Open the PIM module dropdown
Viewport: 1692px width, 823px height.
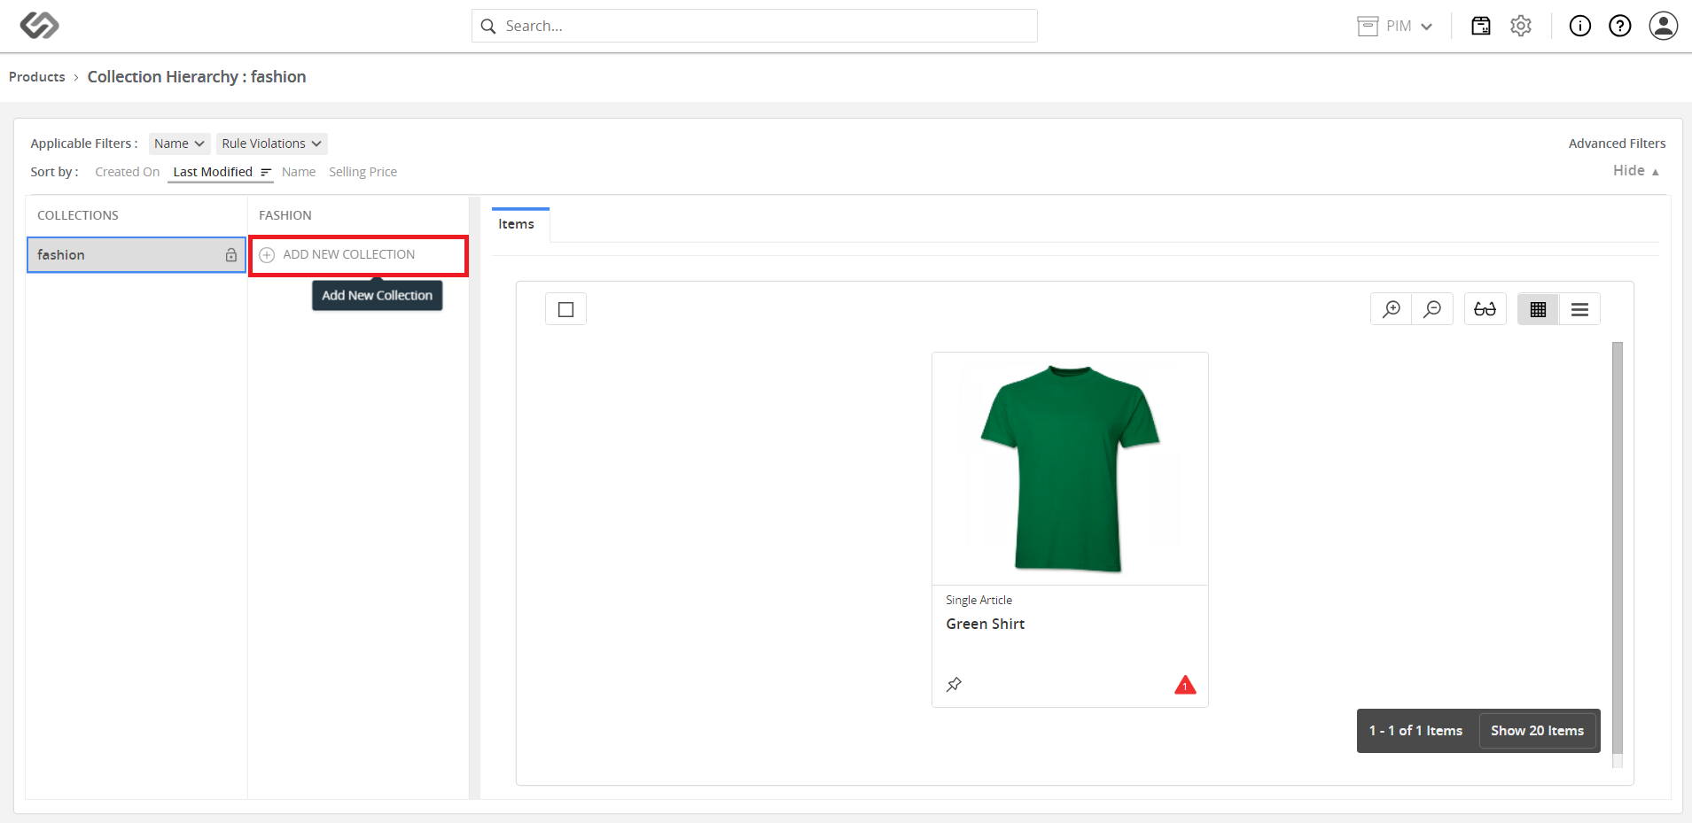click(1395, 26)
